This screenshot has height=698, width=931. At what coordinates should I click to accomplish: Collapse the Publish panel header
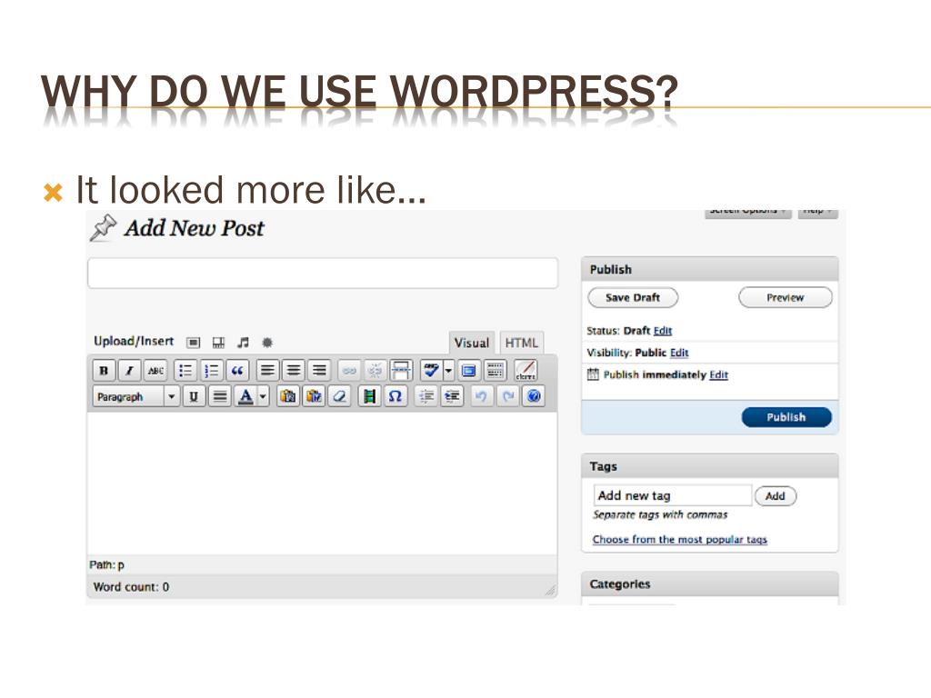tap(709, 269)
